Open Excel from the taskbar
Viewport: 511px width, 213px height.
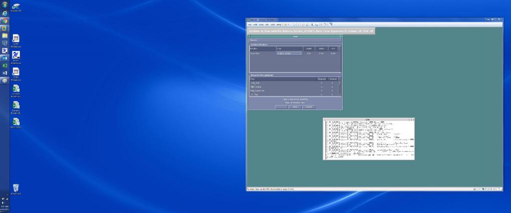(4, 65)
